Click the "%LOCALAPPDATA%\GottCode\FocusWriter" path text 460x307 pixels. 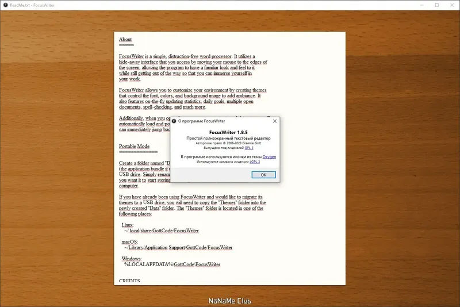click(x=172, y=264)
